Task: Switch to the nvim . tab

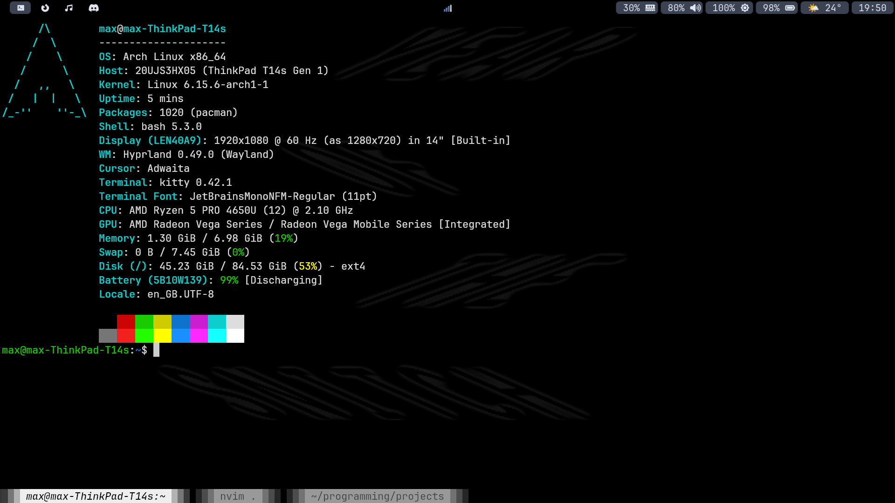Action: pyautogui.click(x=238, y=496)
